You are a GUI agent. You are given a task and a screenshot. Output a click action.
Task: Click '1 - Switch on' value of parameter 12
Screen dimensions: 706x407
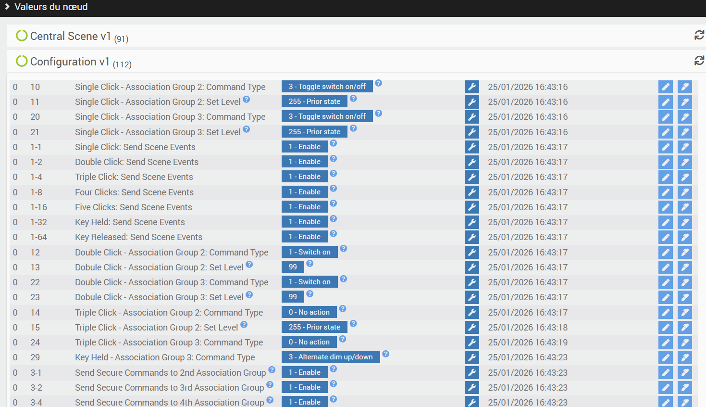(310, 252)
